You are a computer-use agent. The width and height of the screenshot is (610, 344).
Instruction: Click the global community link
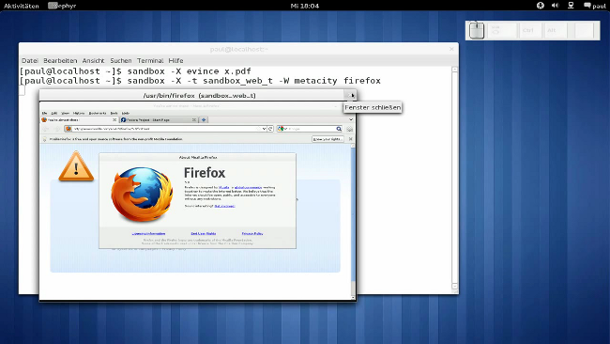pos(248,187)
